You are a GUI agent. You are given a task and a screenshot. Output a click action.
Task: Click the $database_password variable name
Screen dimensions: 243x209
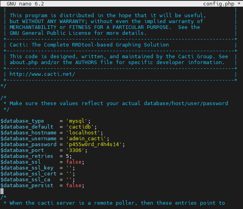click(28, 145)
